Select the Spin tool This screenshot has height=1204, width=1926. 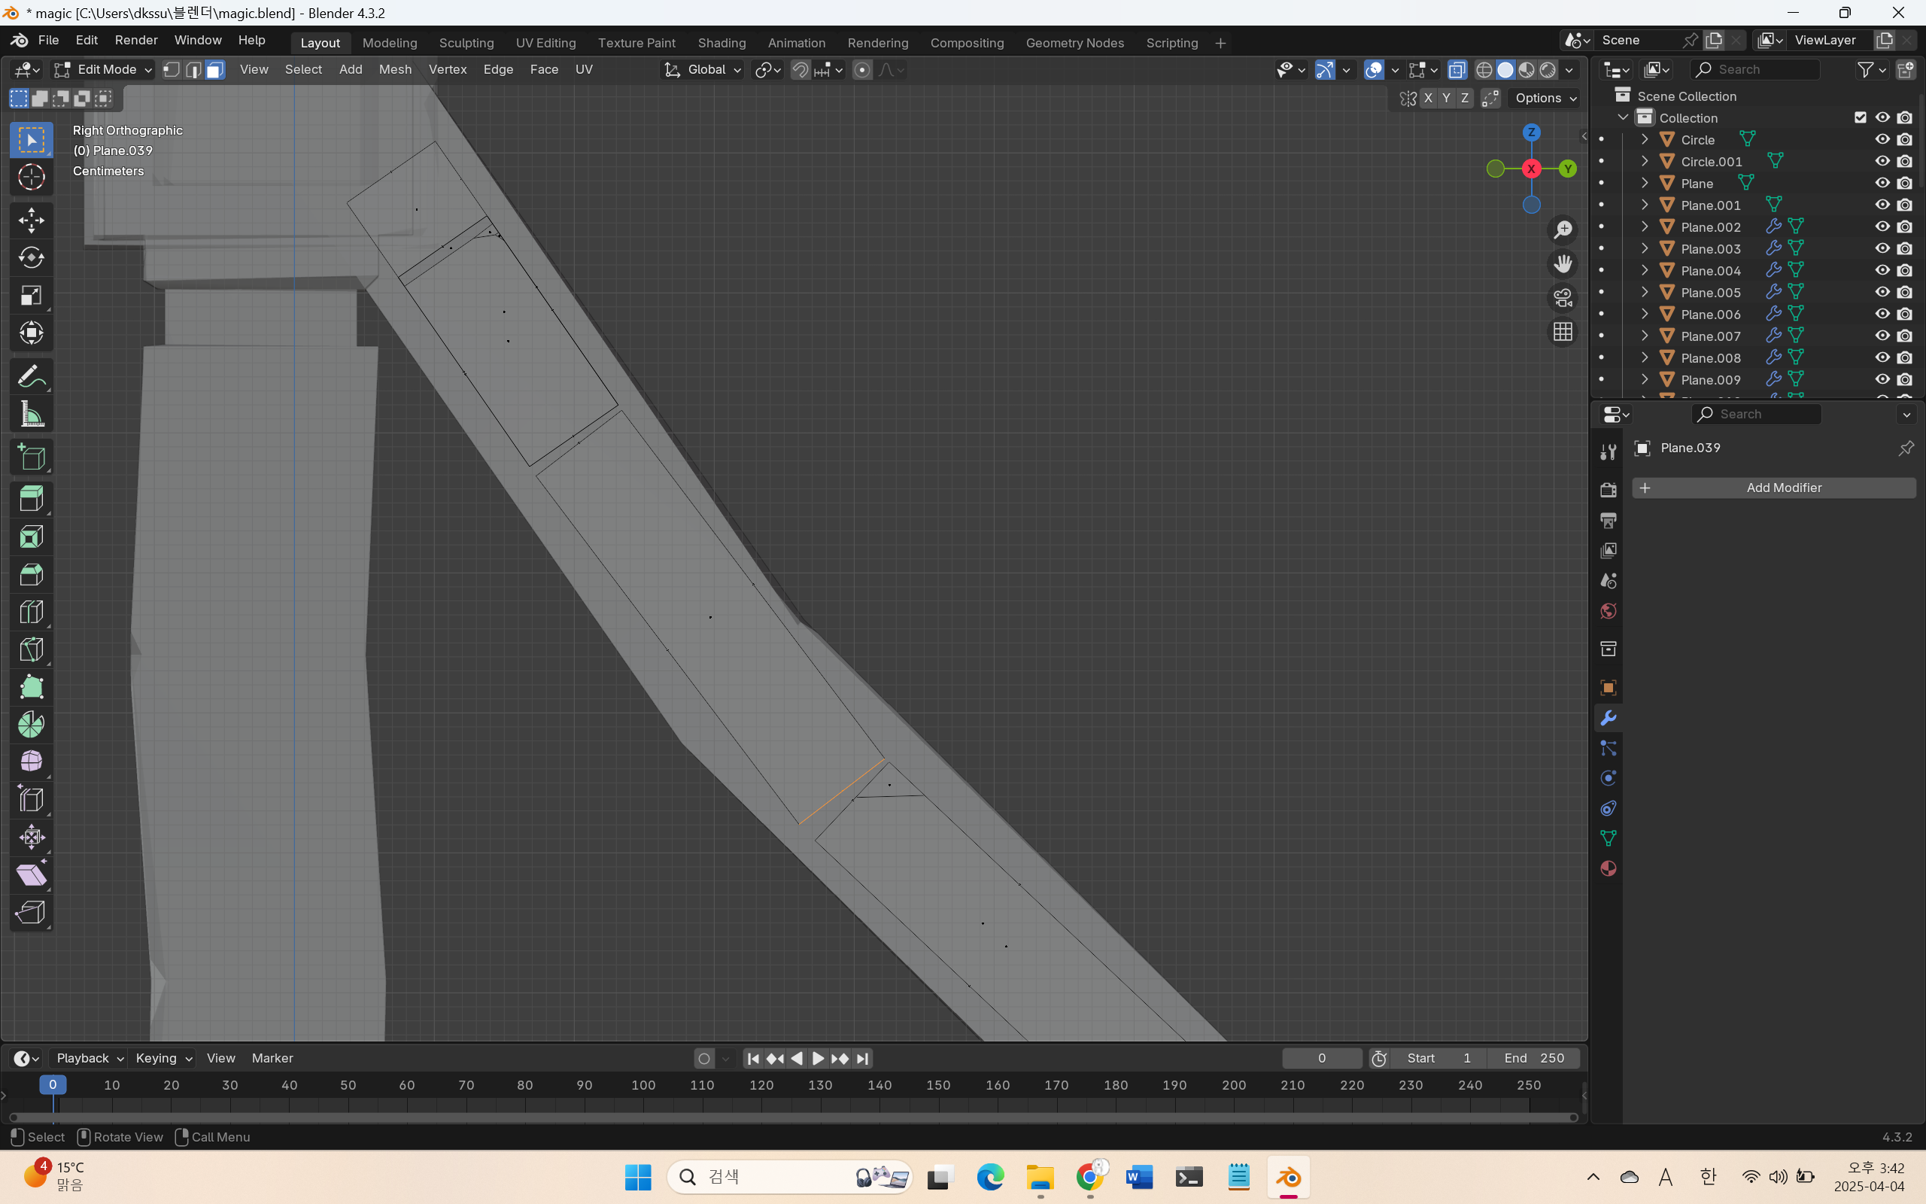tap(31, 725)
